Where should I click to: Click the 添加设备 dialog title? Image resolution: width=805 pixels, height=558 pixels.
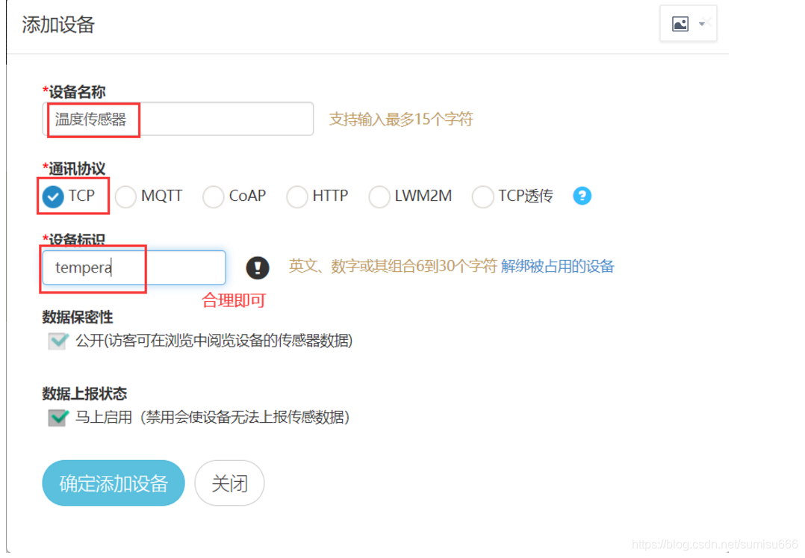tap(58, 25)
